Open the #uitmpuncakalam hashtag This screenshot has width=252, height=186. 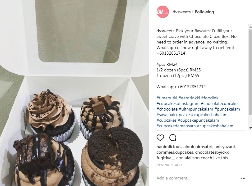(196, 109)
